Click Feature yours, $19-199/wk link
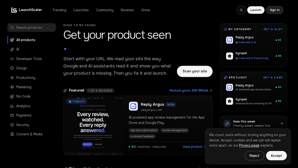Screen dimensions: 298x168 tap(191, 91)
